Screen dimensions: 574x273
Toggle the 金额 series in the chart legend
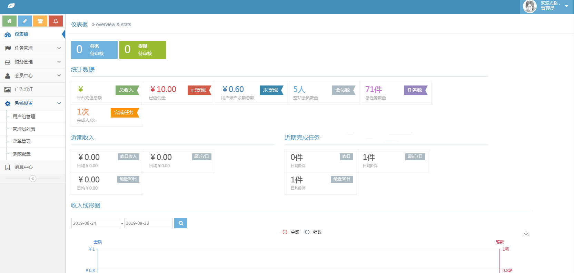290,232
